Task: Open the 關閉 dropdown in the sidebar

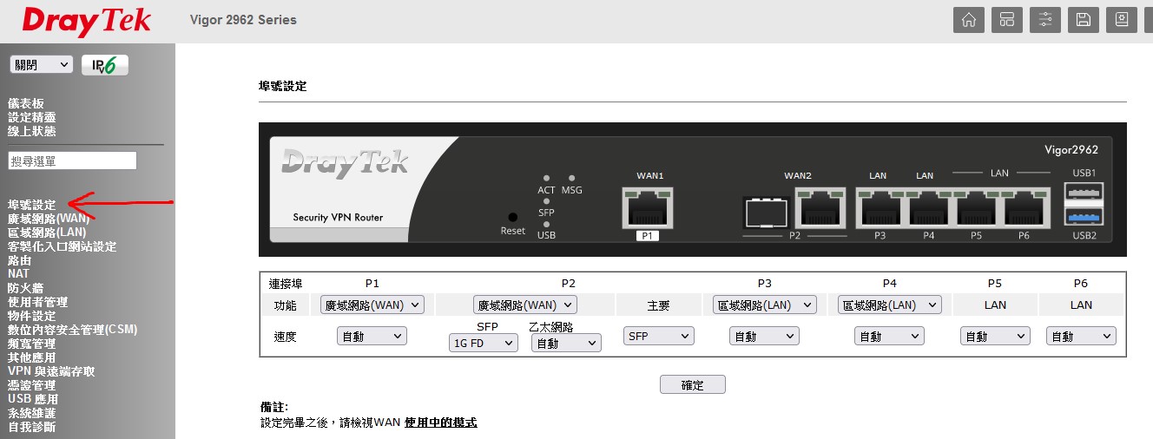Action: 42,65
